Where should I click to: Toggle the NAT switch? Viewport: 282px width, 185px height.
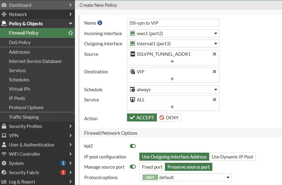pyautogui.click(x=133, y=146)
